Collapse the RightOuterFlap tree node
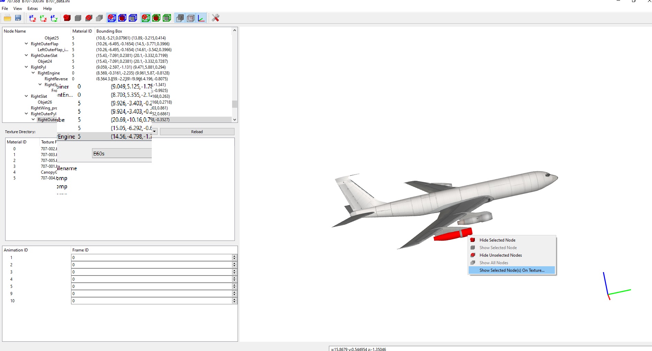This screenshot has width=652, height=351. pyautogui.click(x=26, y=44)
